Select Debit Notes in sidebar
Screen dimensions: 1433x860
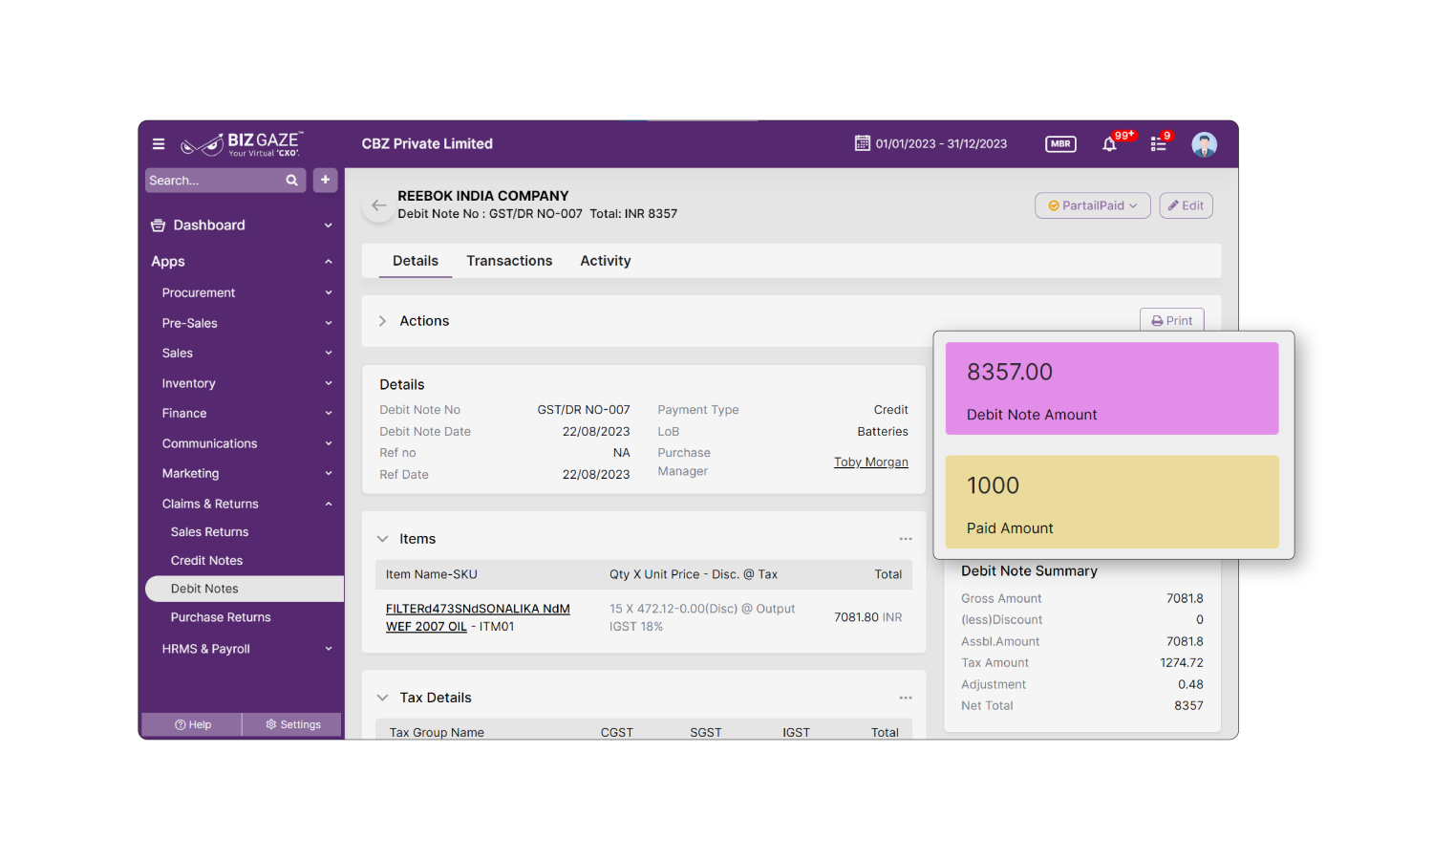tap(245, 589)
